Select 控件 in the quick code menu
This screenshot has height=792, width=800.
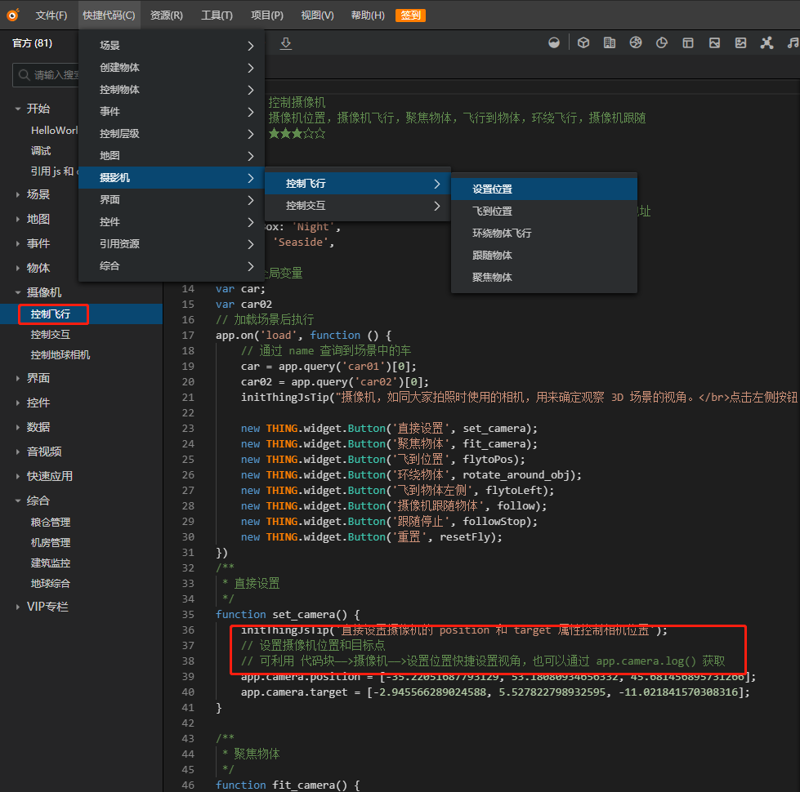172,222
